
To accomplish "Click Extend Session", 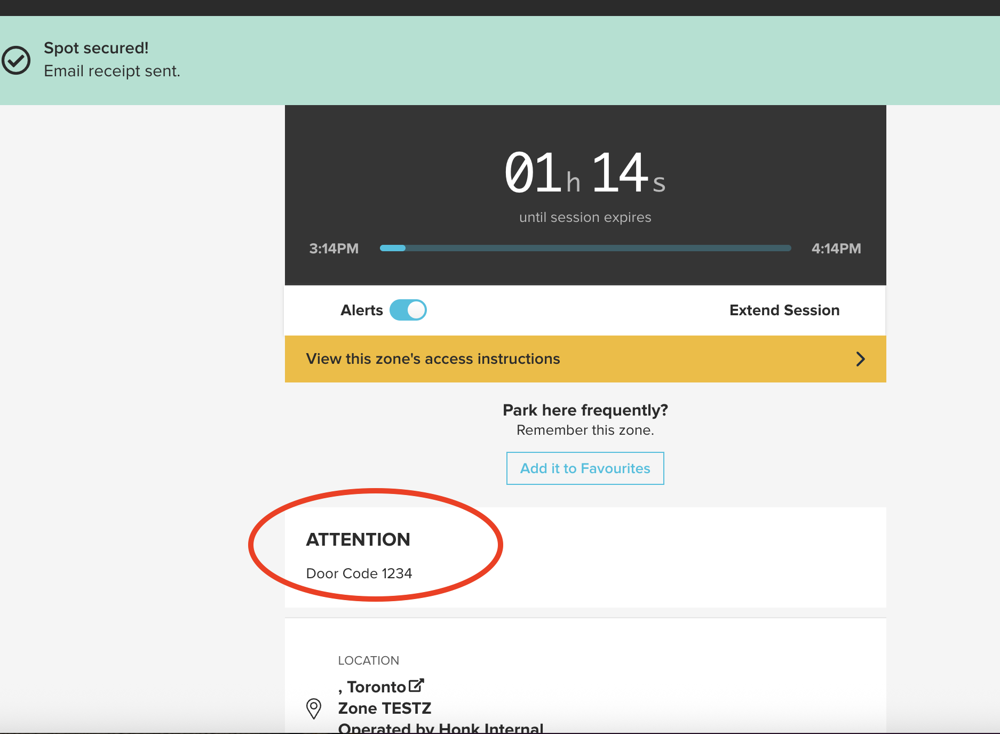I will point(784,310).
